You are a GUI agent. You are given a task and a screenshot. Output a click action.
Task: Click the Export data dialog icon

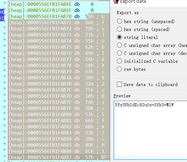(116, 2)
